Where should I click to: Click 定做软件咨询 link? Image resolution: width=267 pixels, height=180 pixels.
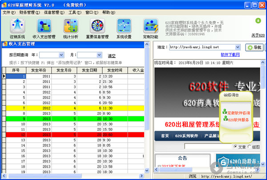(x=239, y=113)
